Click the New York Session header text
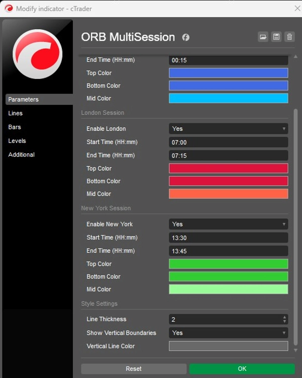302x378 pixels. [x=106, y=208]
